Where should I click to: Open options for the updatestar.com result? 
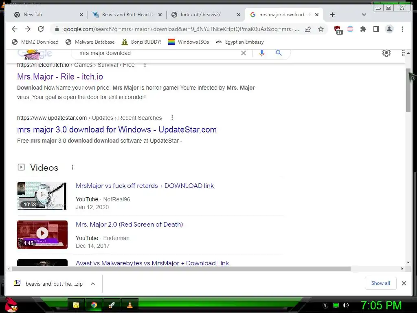coord(172,118)
